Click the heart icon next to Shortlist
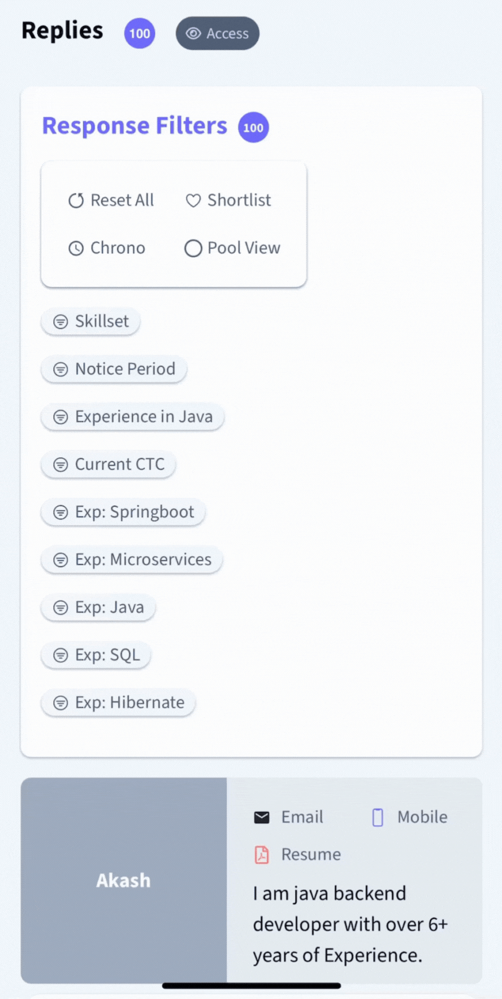 (193, 200)
